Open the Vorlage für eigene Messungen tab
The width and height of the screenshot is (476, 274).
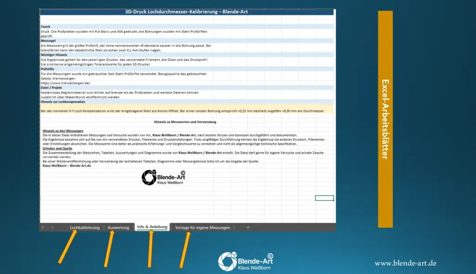click(203, 227)
